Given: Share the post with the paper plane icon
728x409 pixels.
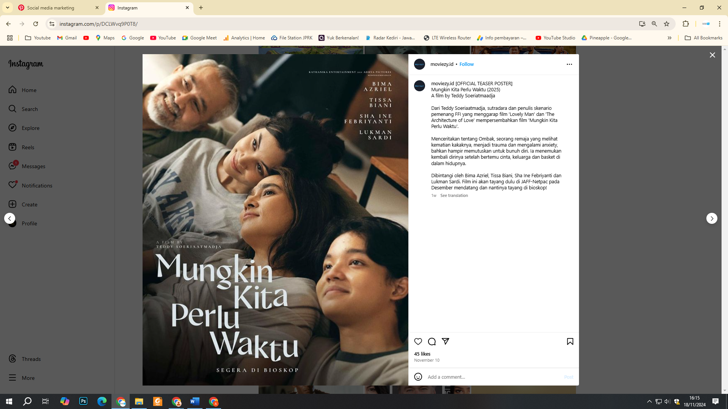Looking at the screenshot, I should 446,342.
